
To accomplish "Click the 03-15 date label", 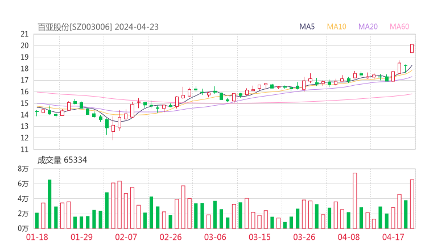I will 259,237.
